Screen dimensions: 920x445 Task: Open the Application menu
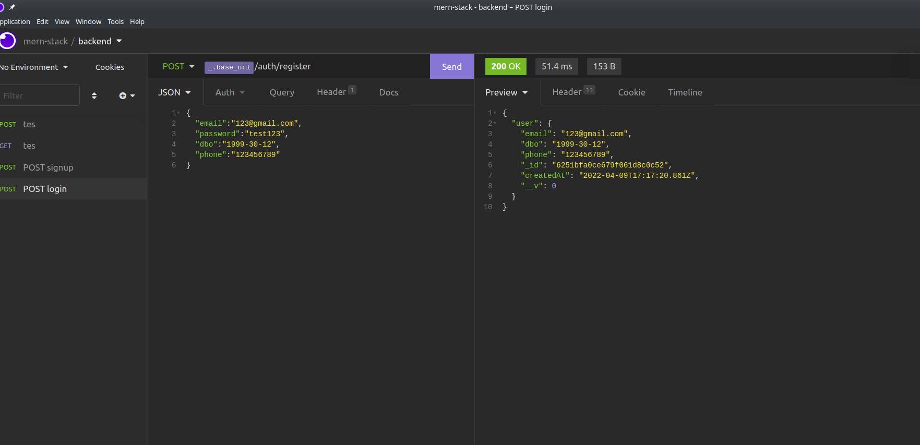tap(15, 21)
